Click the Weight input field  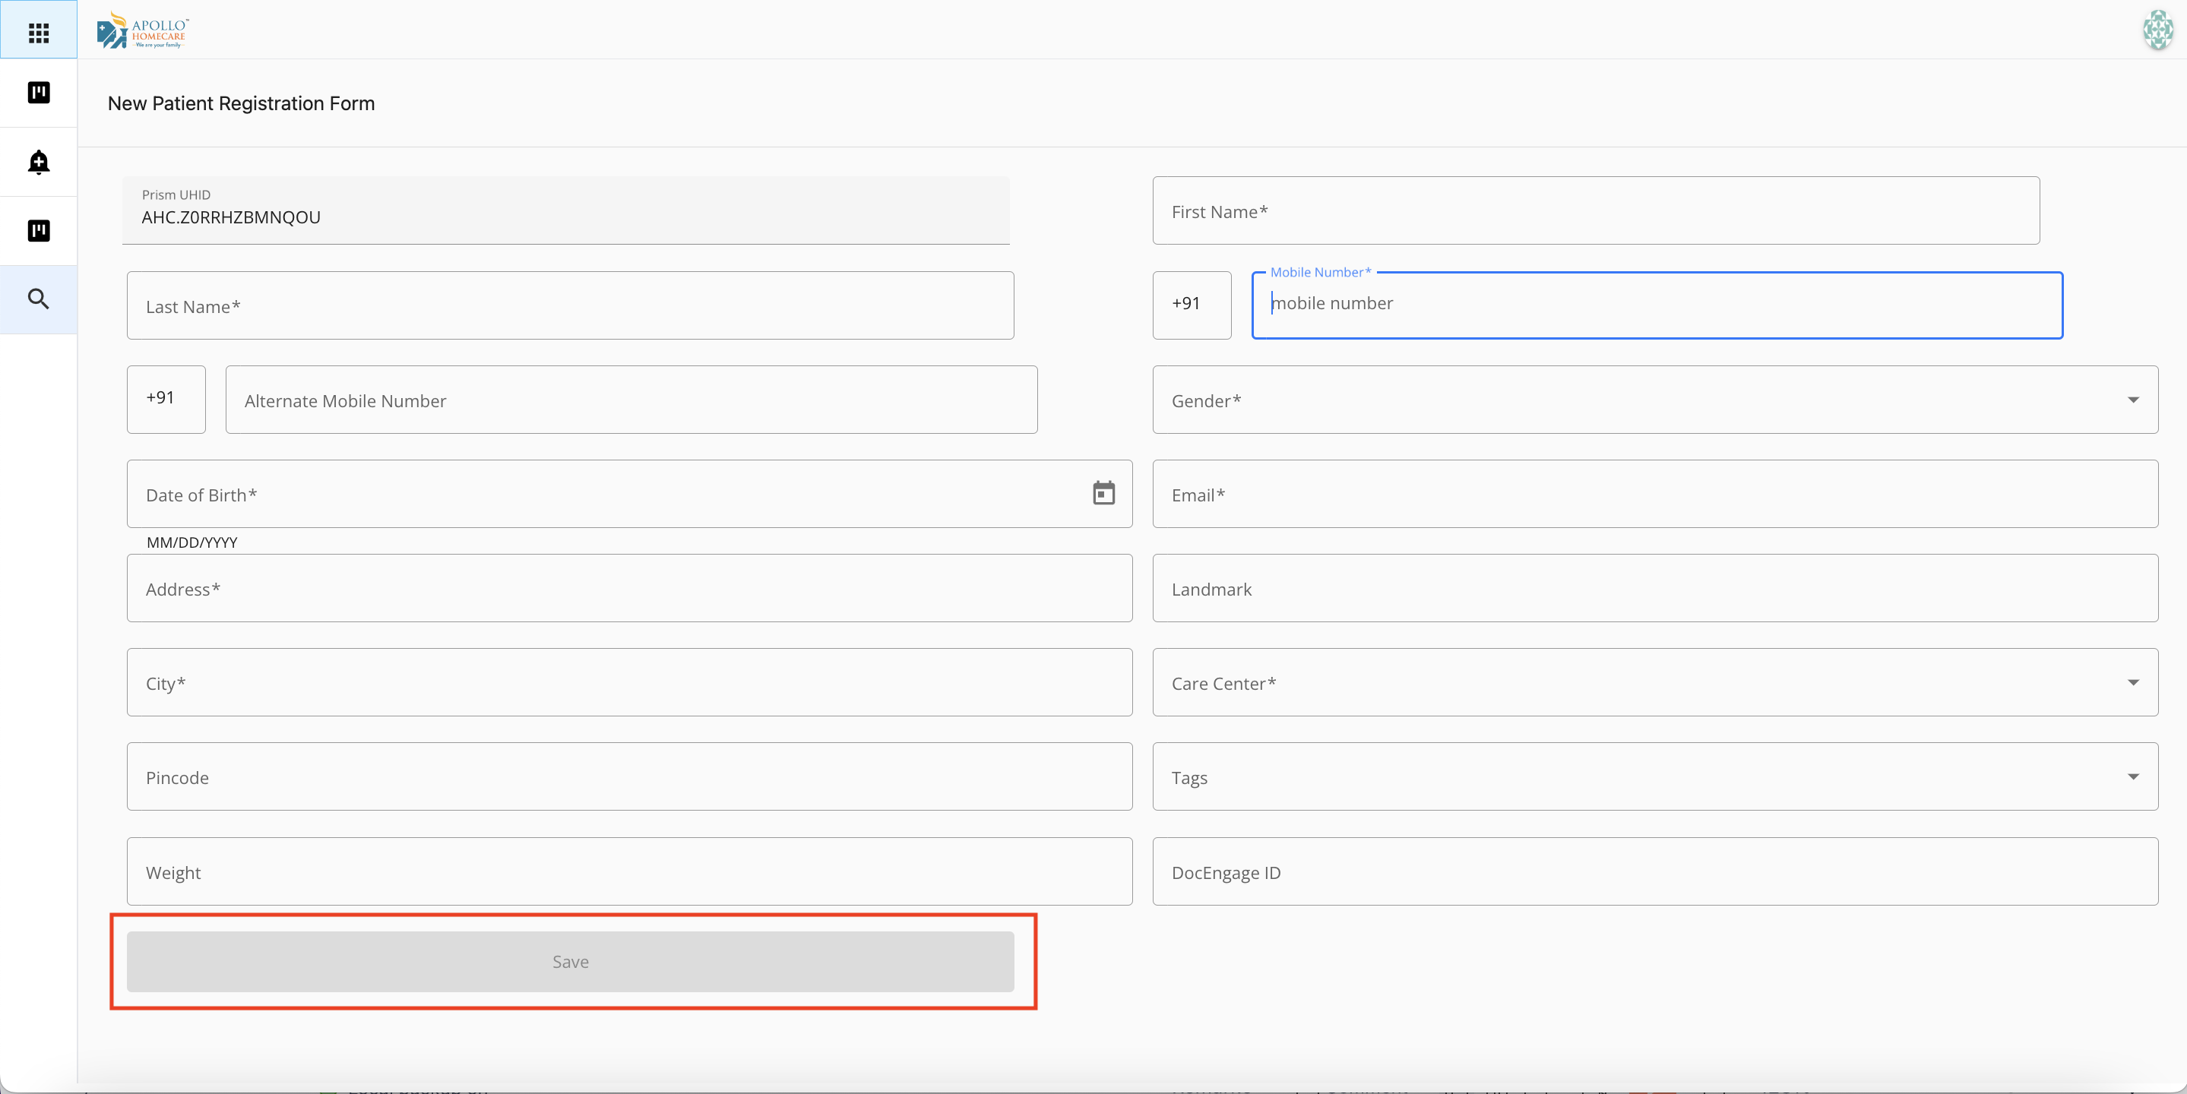tap(628, 871)
